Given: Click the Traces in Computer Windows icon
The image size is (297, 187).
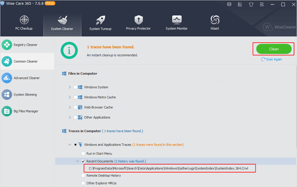Looking at the screenshot, I should (x=64, y=131).
